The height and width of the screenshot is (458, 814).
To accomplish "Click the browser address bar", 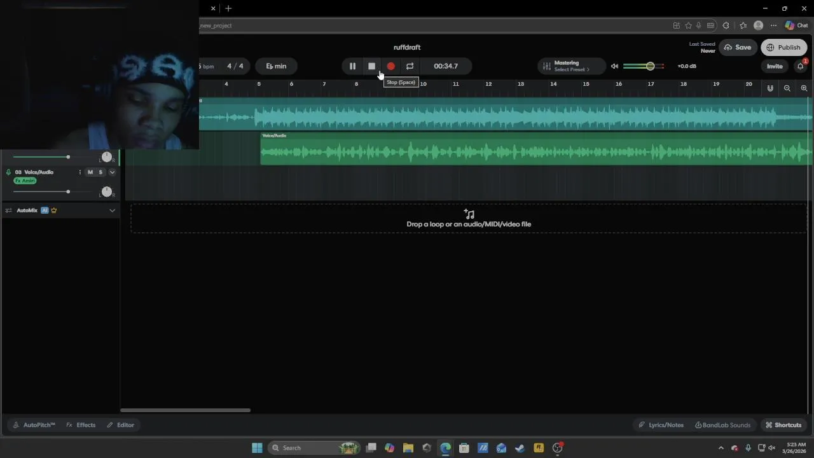I will pos(432,25).
